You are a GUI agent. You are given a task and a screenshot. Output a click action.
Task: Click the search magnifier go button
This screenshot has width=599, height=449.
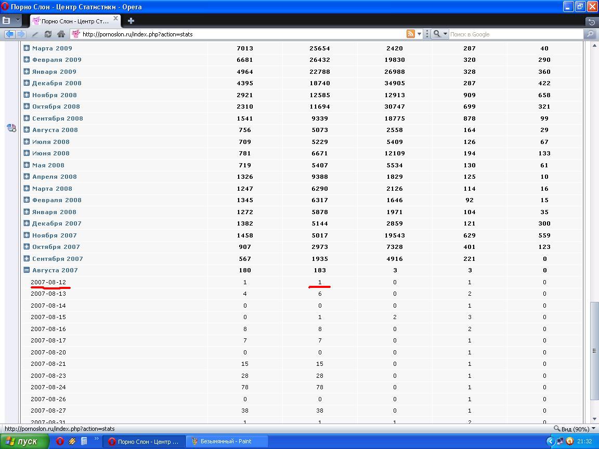pos(590,34)
